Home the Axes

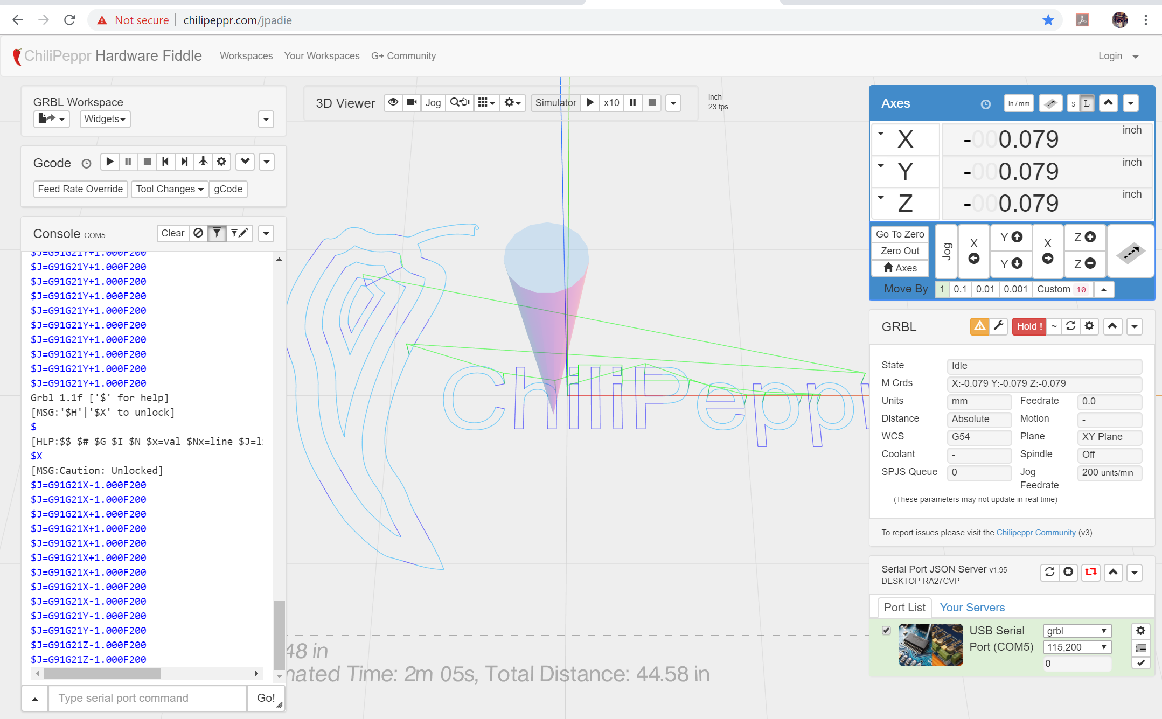[900, 268]
